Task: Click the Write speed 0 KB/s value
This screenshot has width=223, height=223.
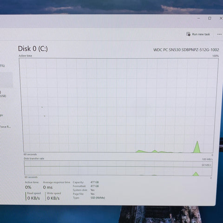Action: [53, 198]
